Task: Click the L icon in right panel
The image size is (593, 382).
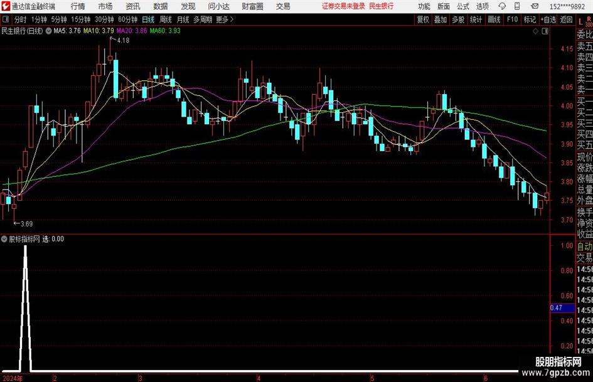Action: [x=580, y=23]
